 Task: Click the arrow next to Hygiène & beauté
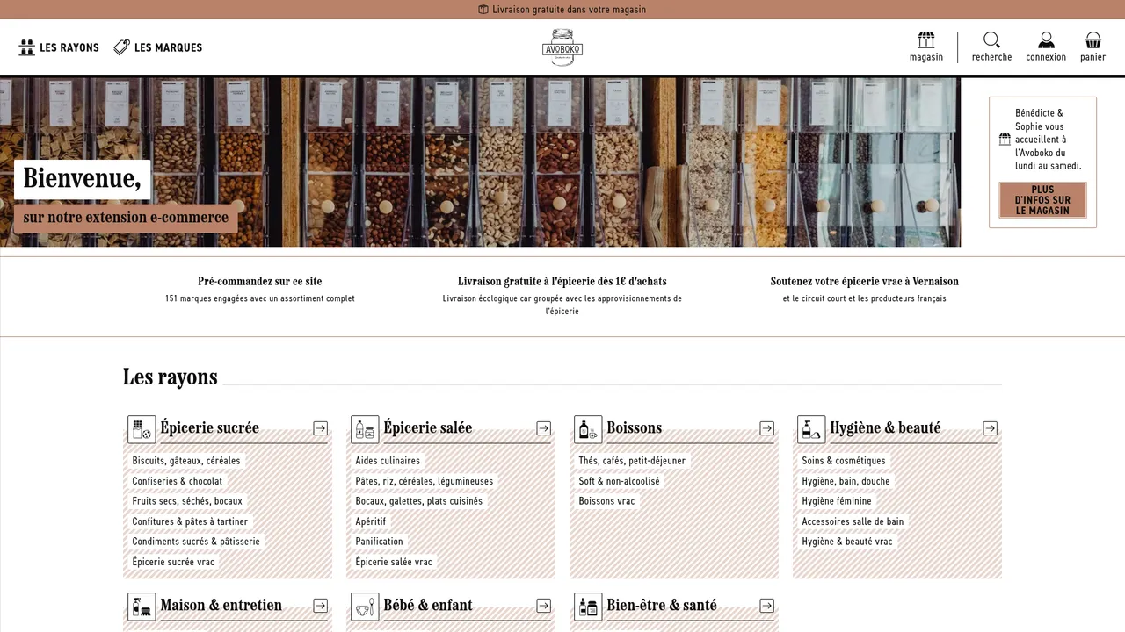(x=991, y=428)
